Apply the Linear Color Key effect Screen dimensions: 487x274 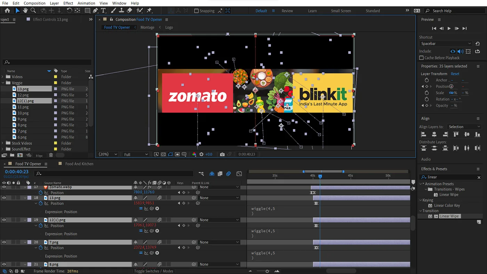click(x=447, y=205)
